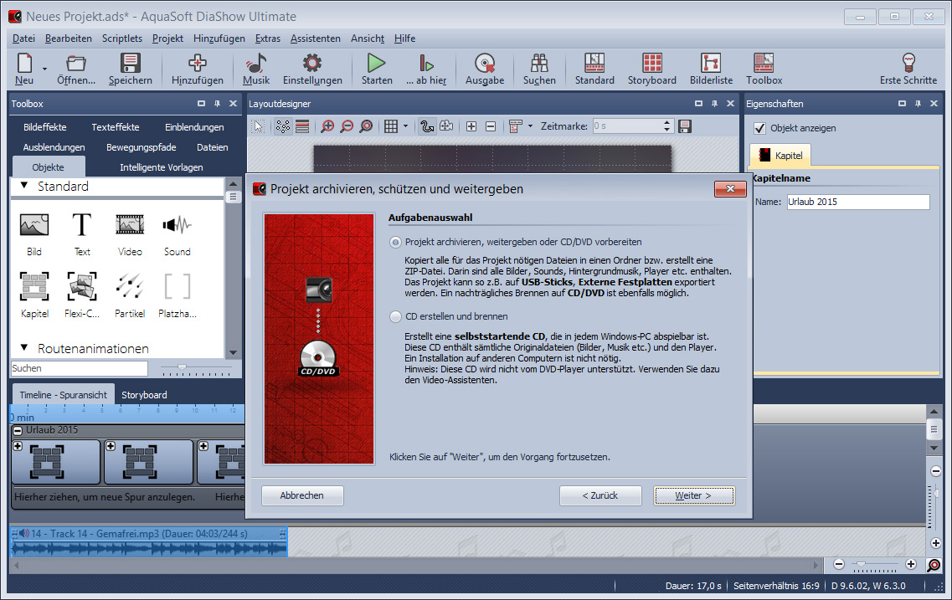Switch to Bilderliste view
The width and height of the screenshot is (952, 600).
711,69
